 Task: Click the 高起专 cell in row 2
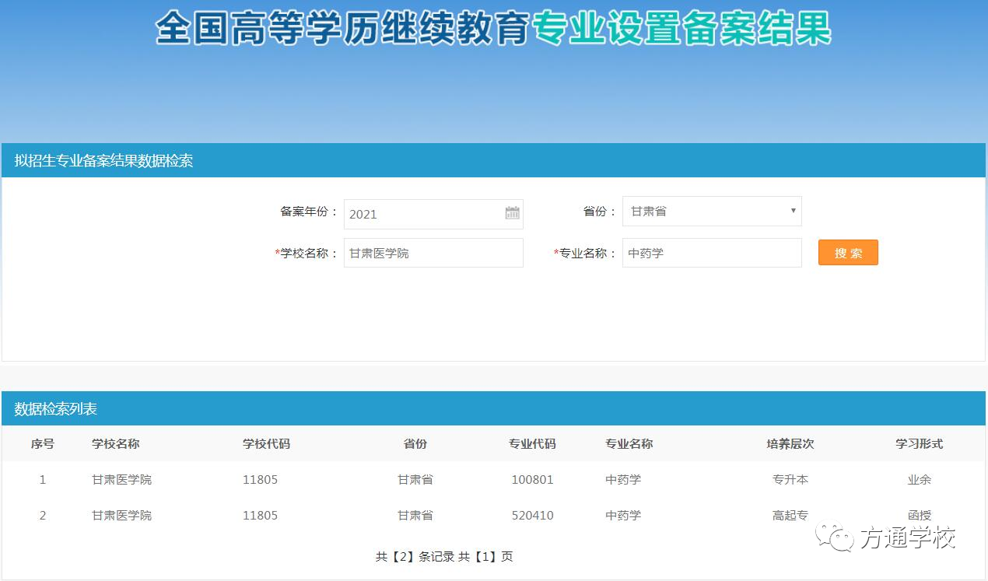coord(790,516)
